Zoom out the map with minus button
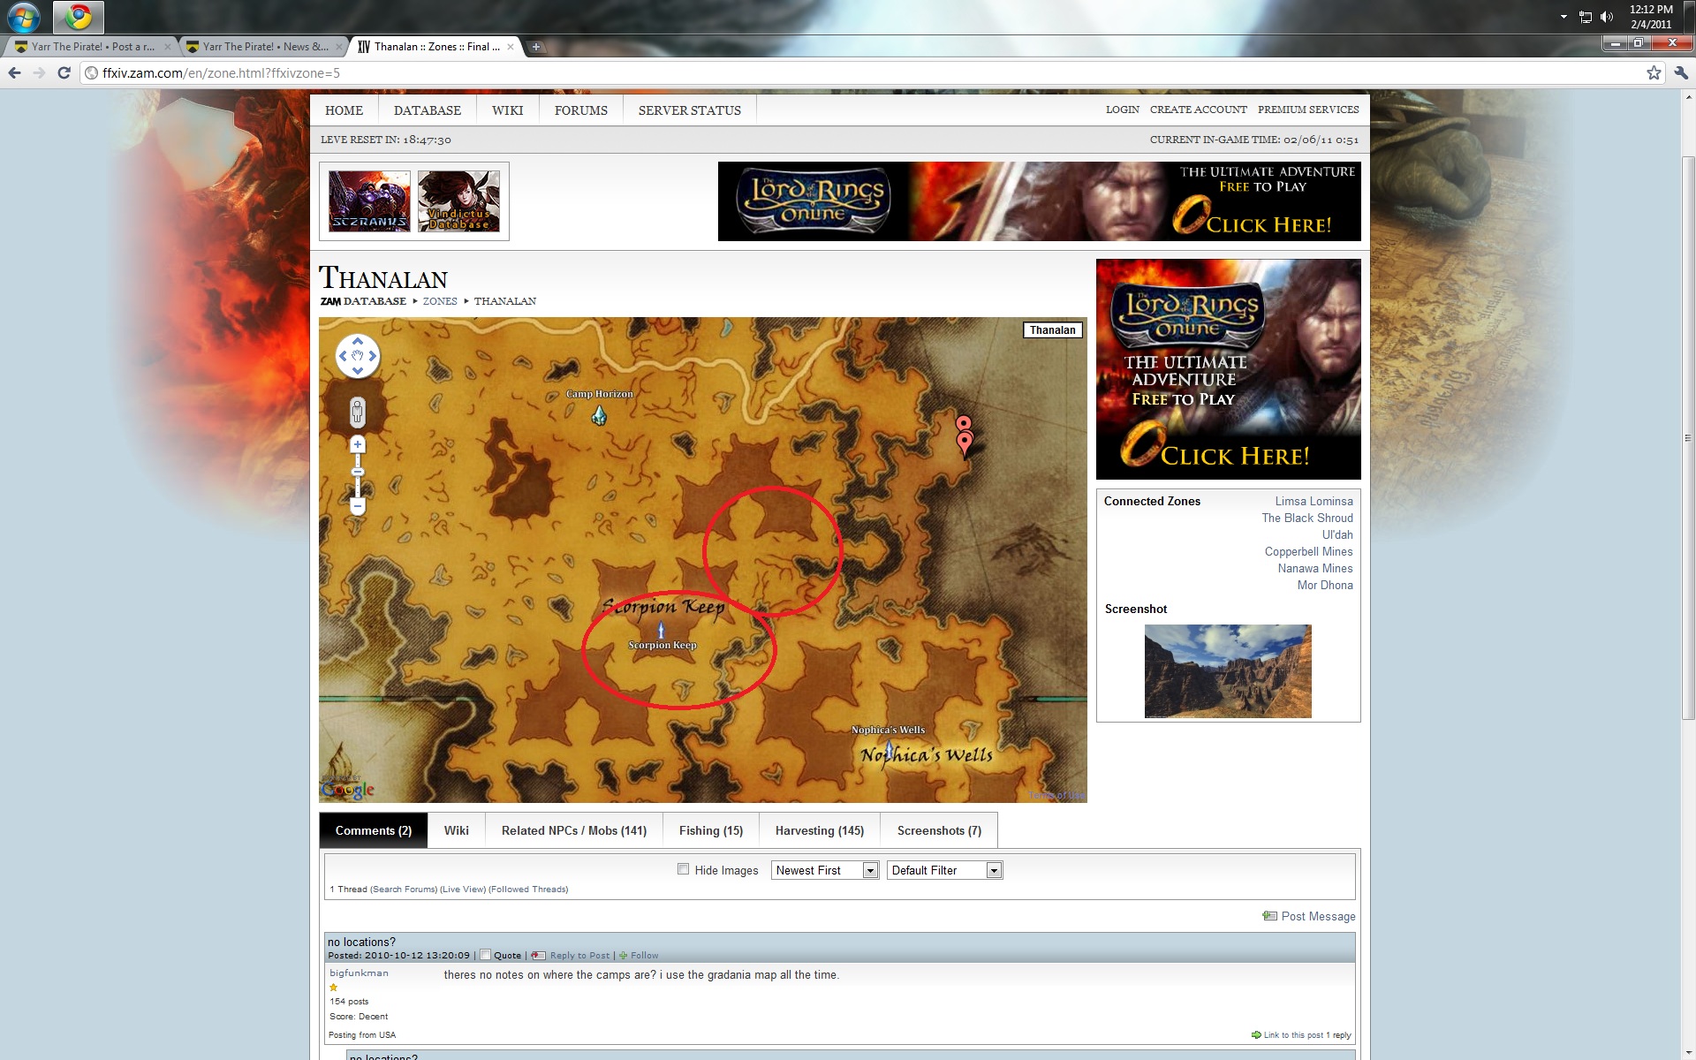The width and height of the screenshot is (1696, 1060). 358,506
